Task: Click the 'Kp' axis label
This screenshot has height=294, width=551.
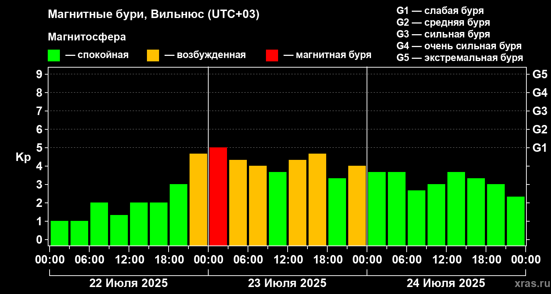Action: pos(23,157)
